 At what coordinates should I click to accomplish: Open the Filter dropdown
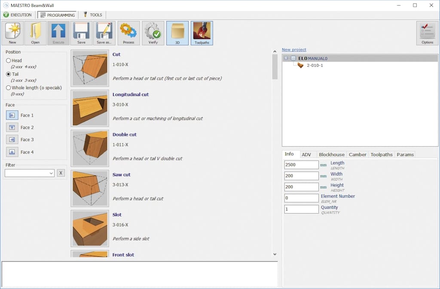(x=52, y=173)
